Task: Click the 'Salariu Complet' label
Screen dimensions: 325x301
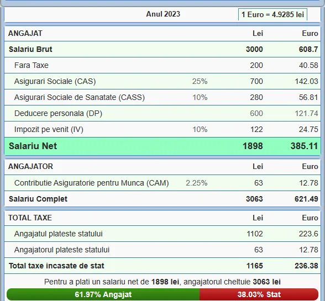Action: click(x=38, y=199)
